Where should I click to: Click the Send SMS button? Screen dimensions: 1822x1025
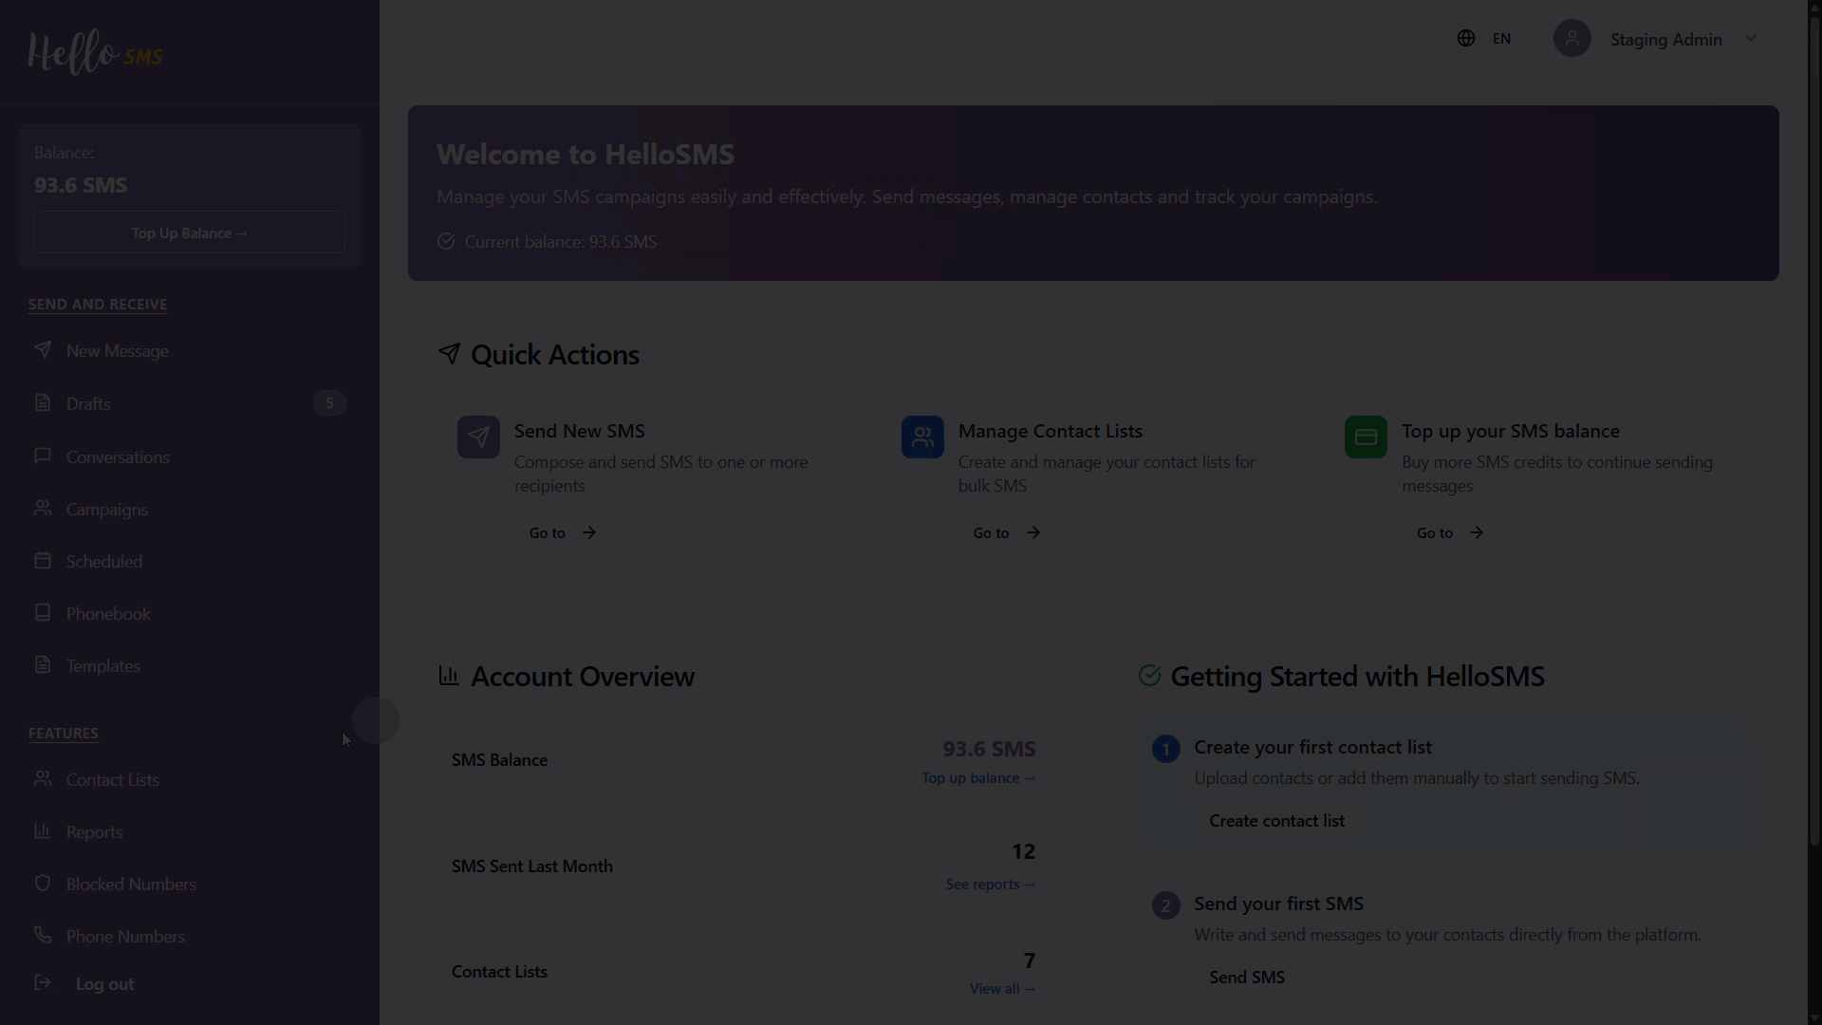pyautogui.click(x=1246, y=978)
